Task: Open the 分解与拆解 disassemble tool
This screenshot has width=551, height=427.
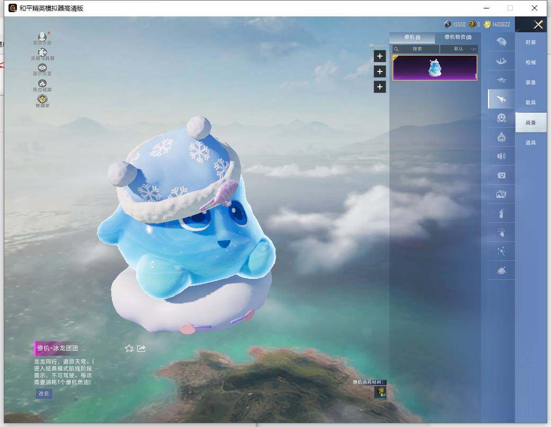Action: click(x=42, y=54)
